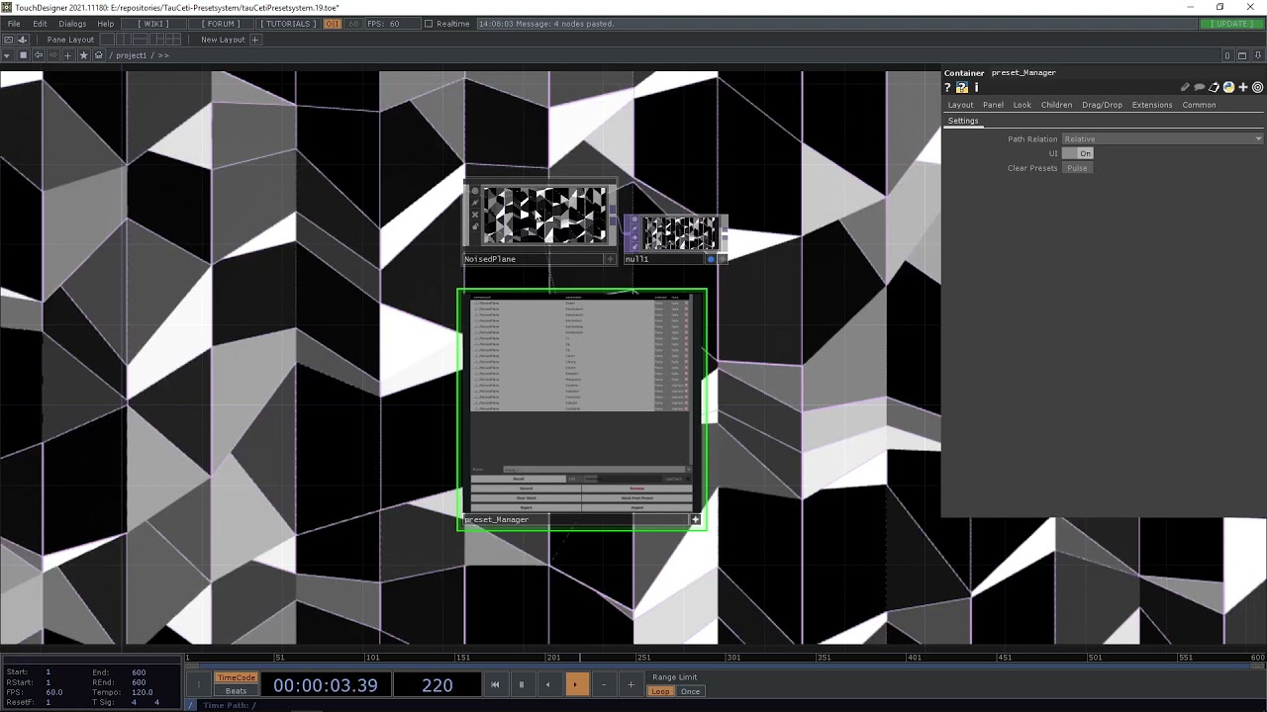This screenshot has width=1267, height=712.
Task: Toggle the viewer active flag on NoisedPlane
Action: [x=610, y=259]
